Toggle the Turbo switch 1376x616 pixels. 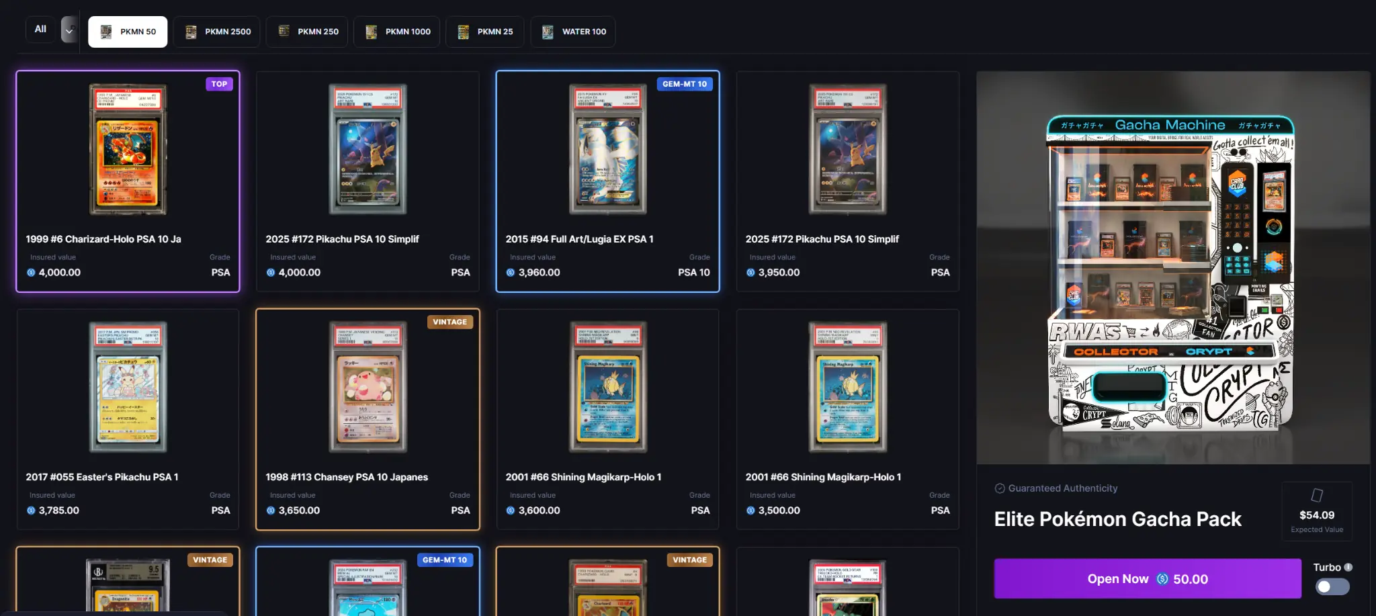[1332, 586]
